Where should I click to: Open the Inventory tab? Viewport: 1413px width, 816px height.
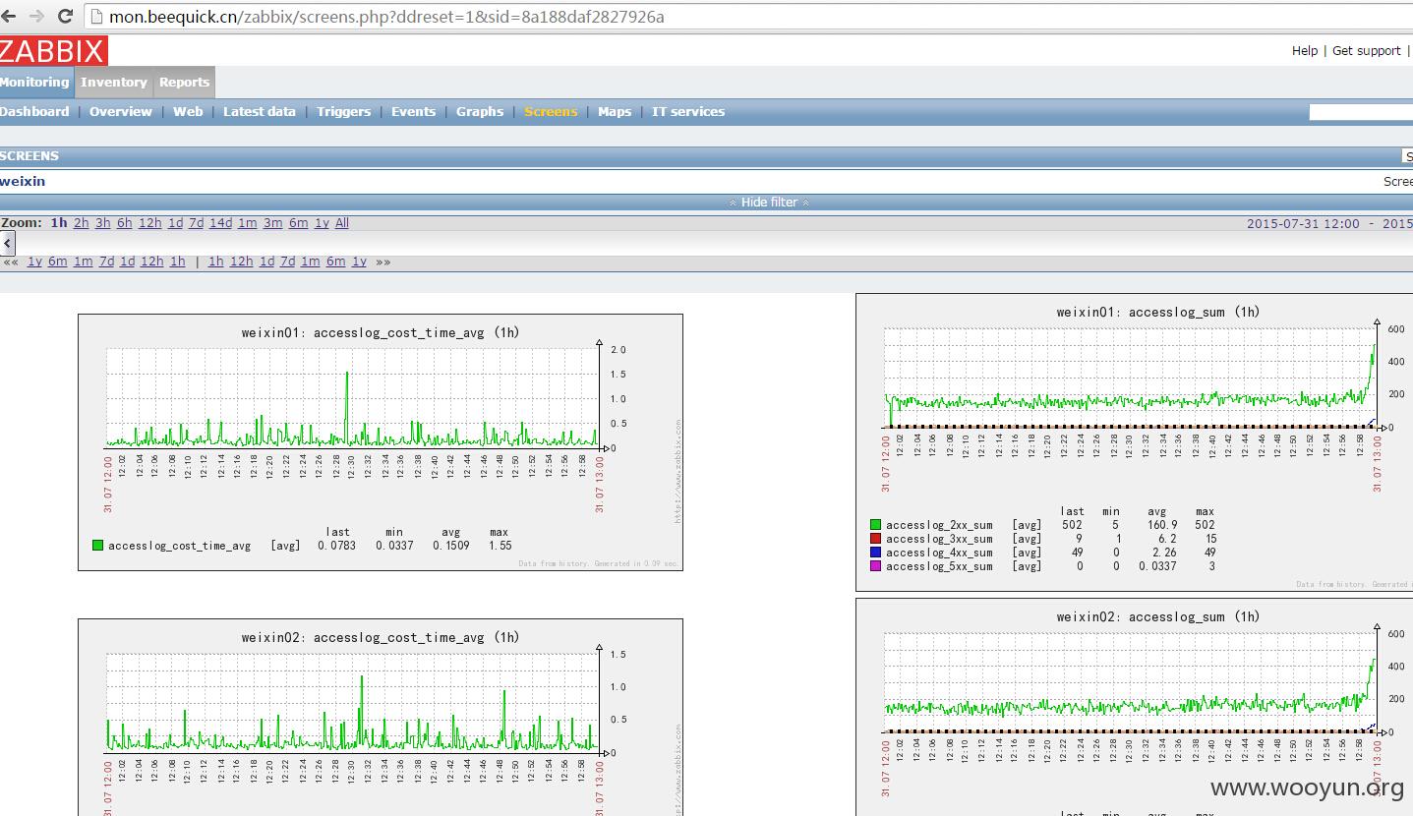click(x=114, y=83)
